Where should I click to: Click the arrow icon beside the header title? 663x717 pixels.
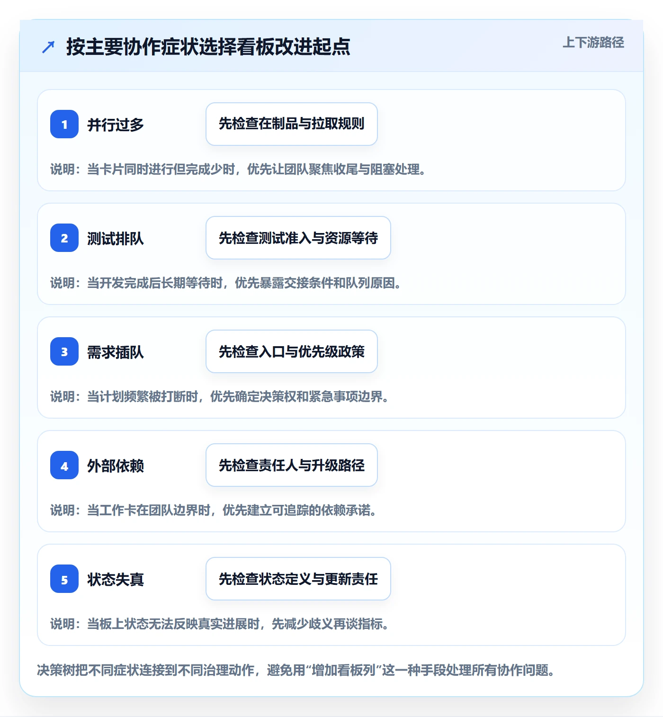48,47
